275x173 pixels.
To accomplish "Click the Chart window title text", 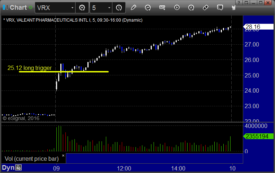I will click(18, 8).
